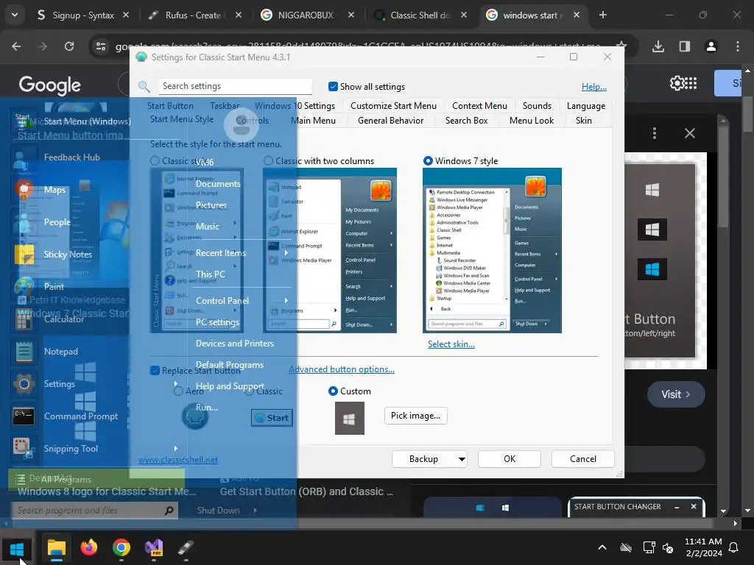Switch to Language tab
The height and width of the screenshot is (565, 754).
pos(585,106)
